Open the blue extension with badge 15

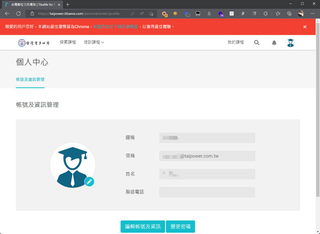click(x=187, y=14)
